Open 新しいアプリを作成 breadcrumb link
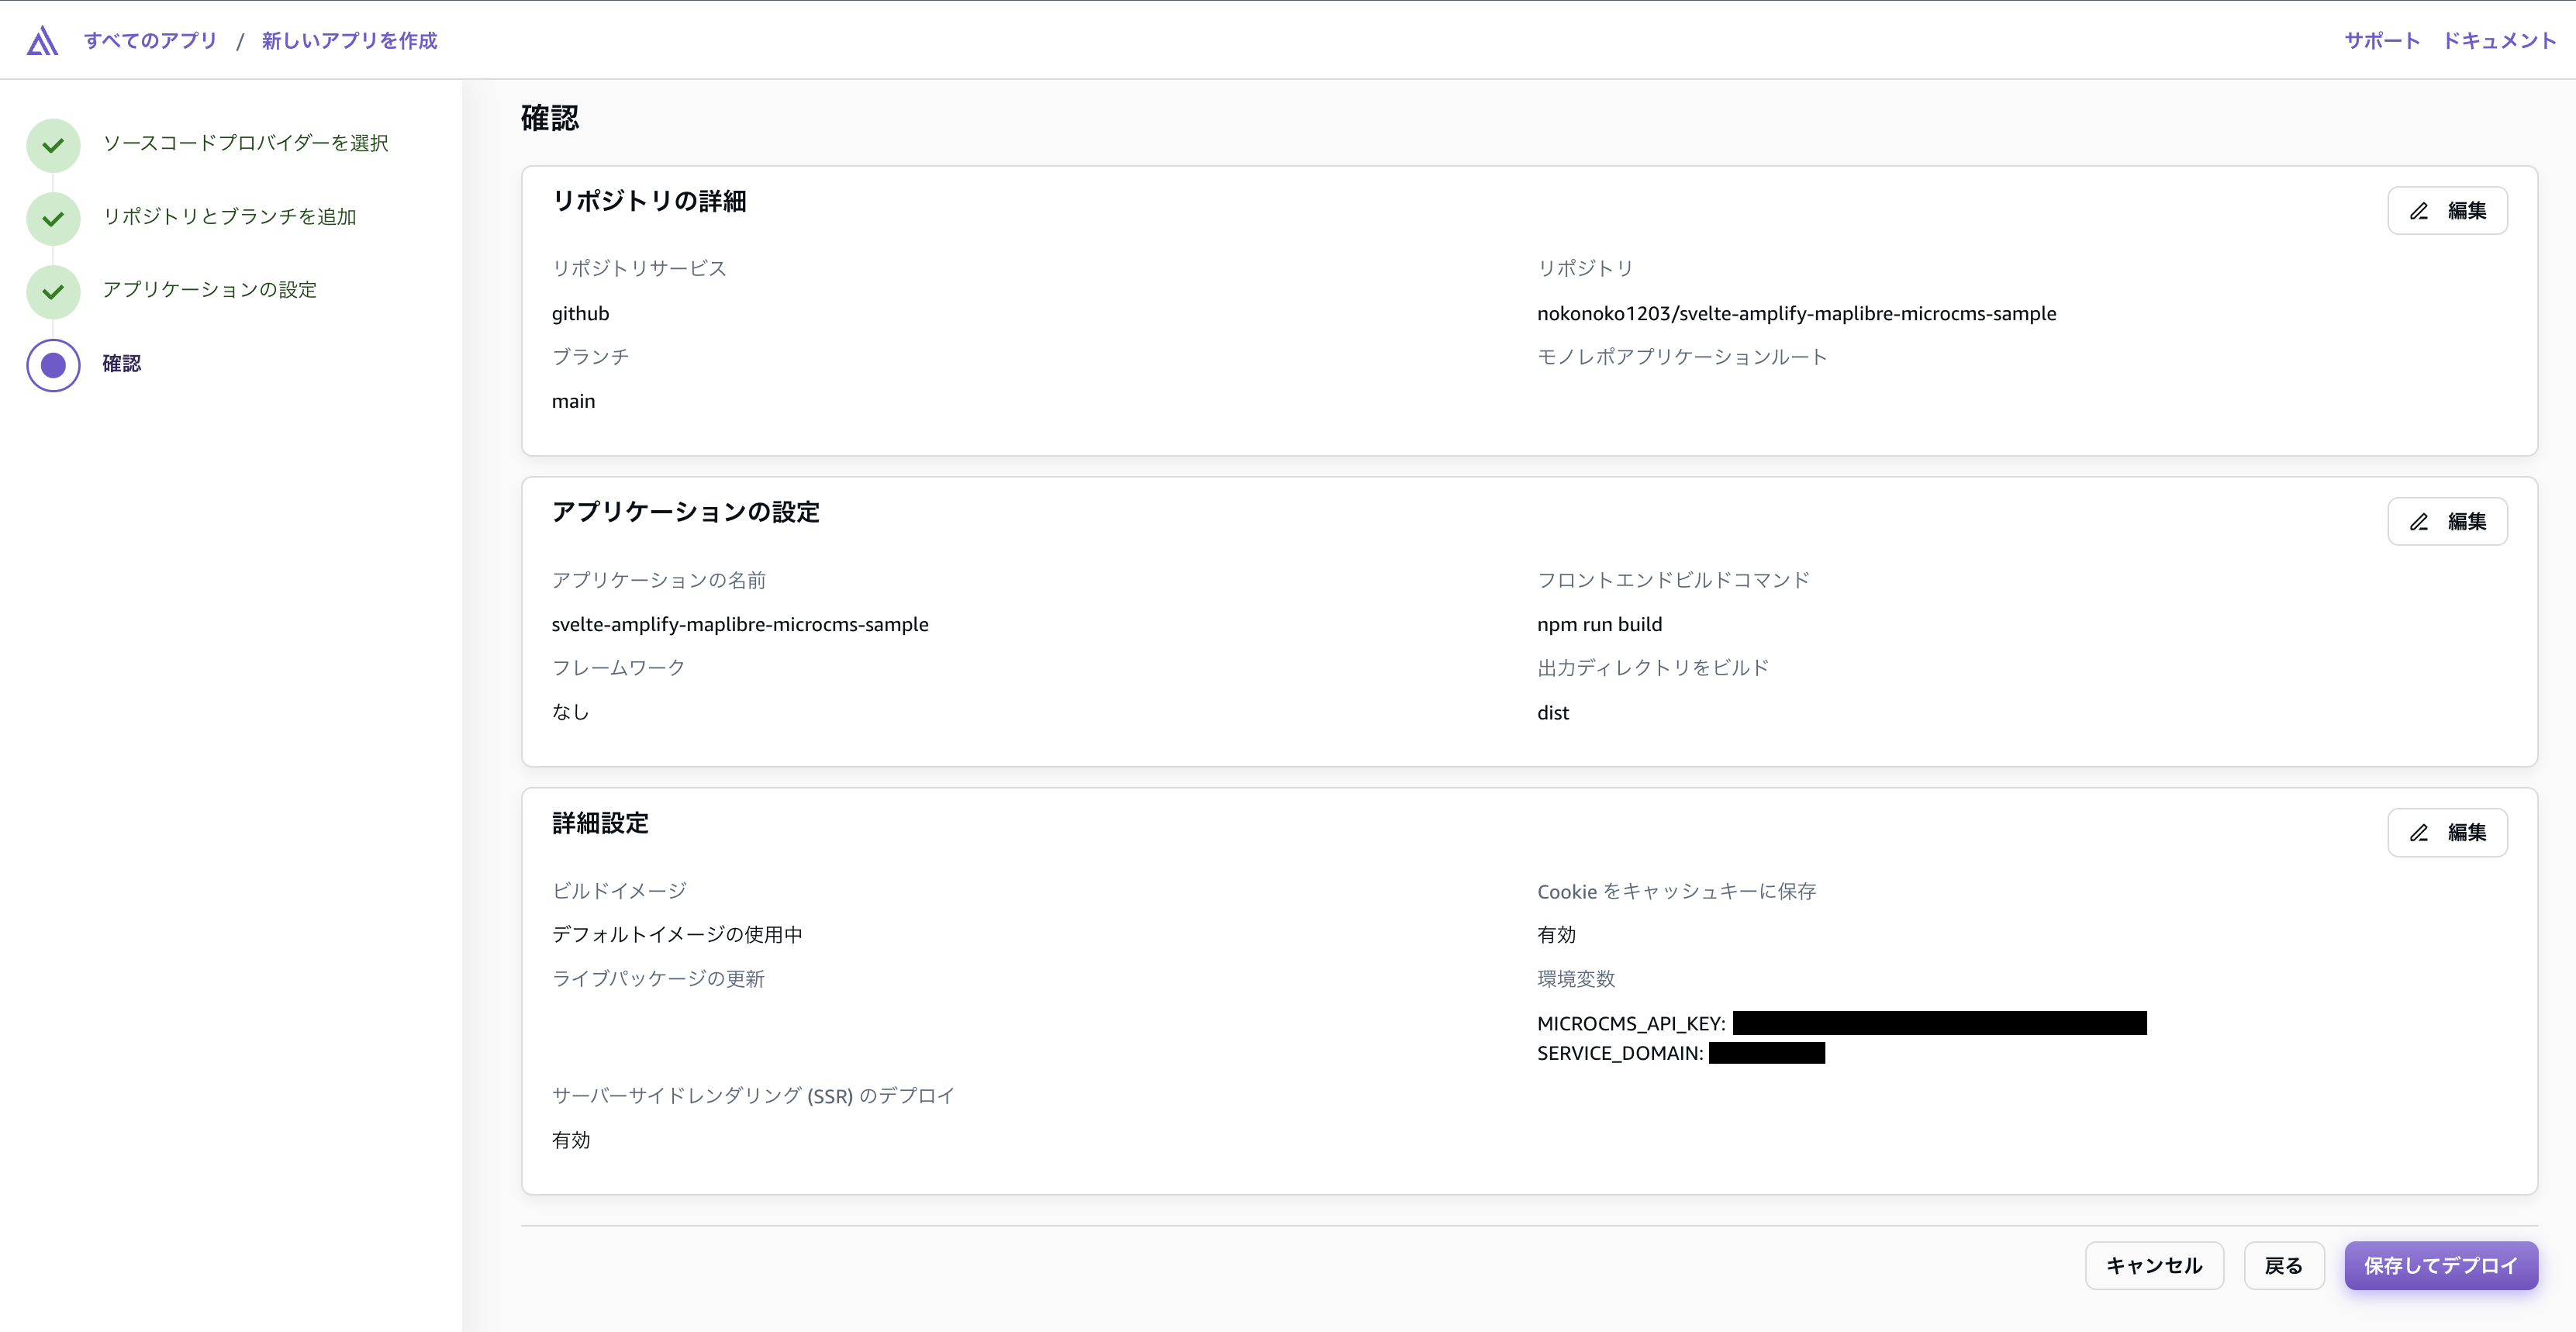 [349, 41]
